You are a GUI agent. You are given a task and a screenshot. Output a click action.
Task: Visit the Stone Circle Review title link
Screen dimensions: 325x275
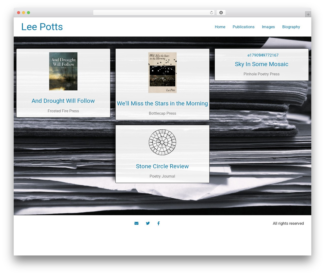point(162,166)
